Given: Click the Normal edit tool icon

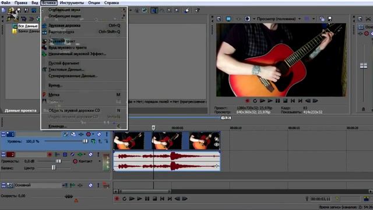Looking at the screenshot, I should 154,10.
